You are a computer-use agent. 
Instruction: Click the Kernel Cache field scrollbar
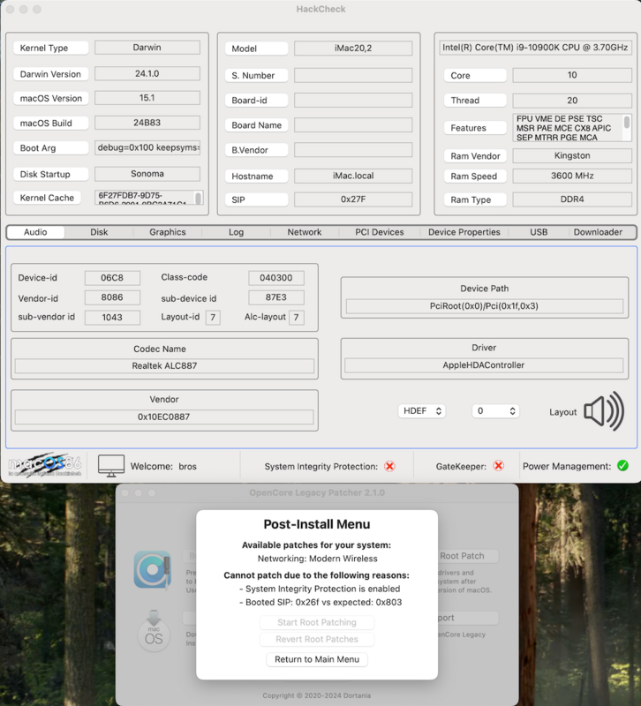click(x=198, y=198)
